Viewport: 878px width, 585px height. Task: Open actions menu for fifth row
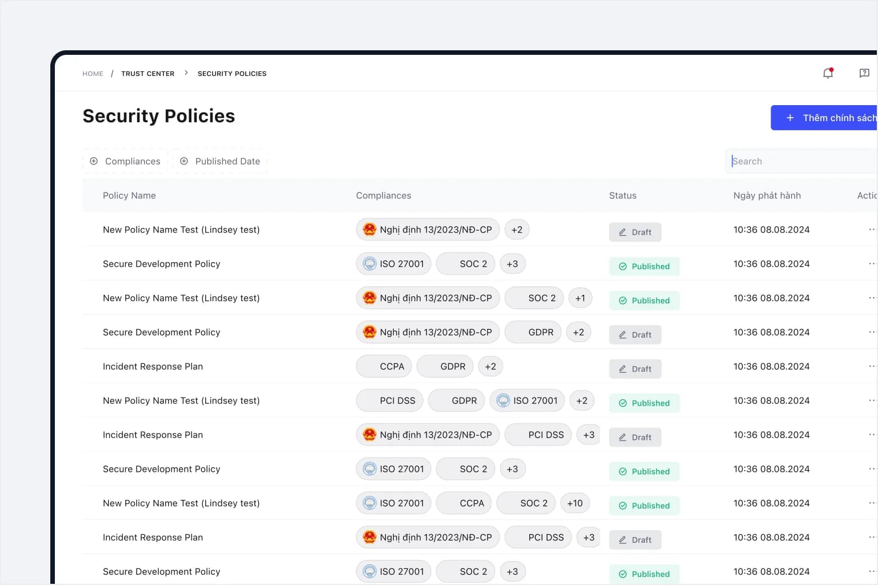872,367
